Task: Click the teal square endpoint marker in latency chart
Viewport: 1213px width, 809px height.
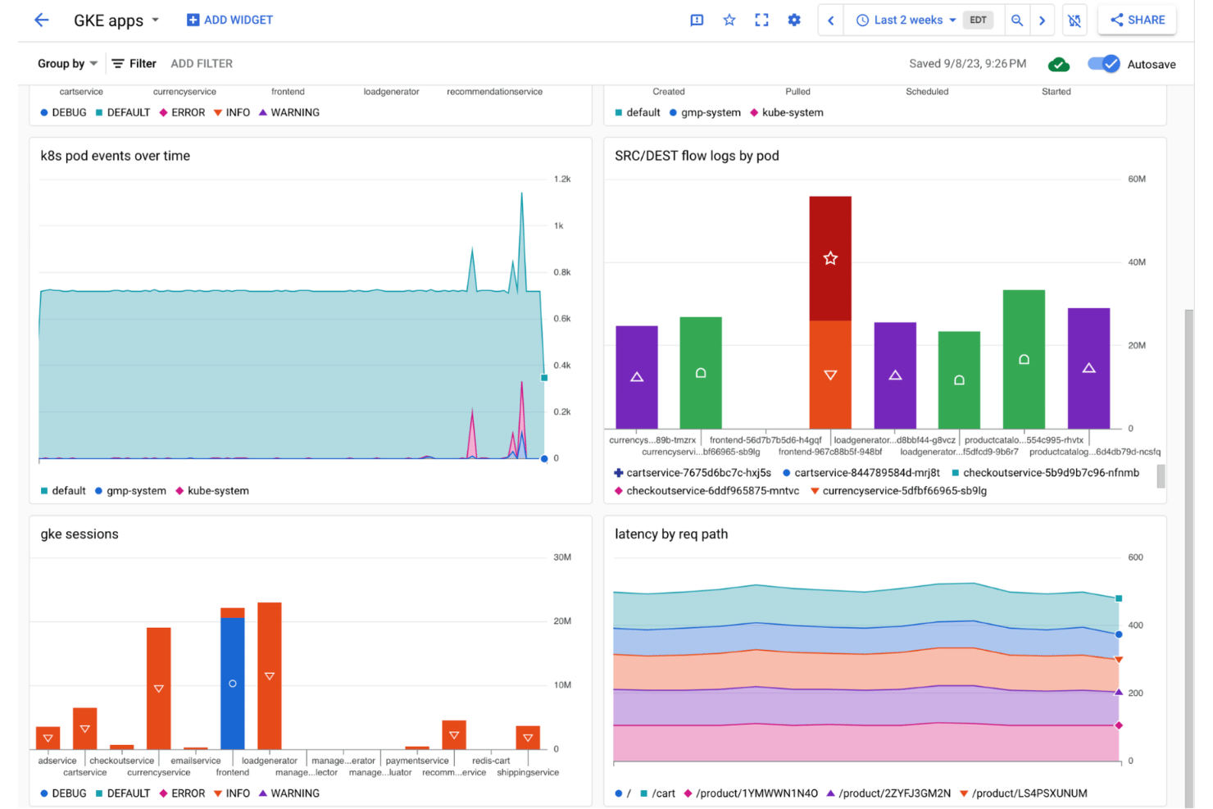Action: point(1119,598)
